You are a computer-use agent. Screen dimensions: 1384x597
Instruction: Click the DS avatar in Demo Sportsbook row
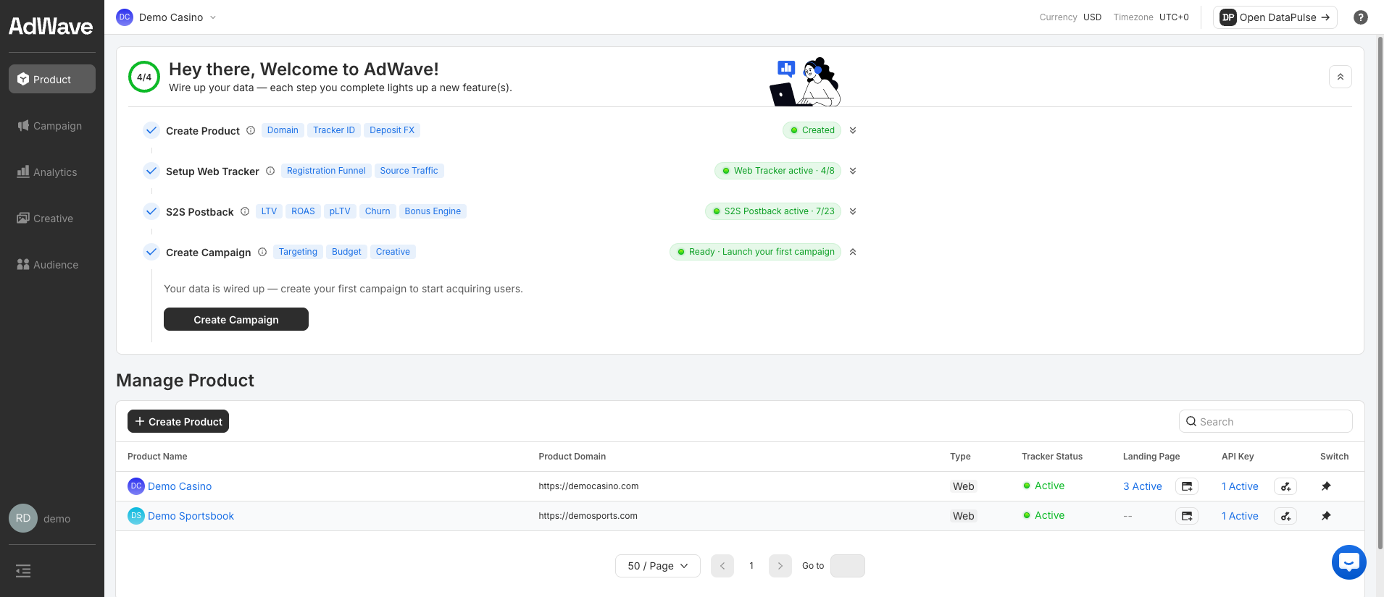[136, 516]
